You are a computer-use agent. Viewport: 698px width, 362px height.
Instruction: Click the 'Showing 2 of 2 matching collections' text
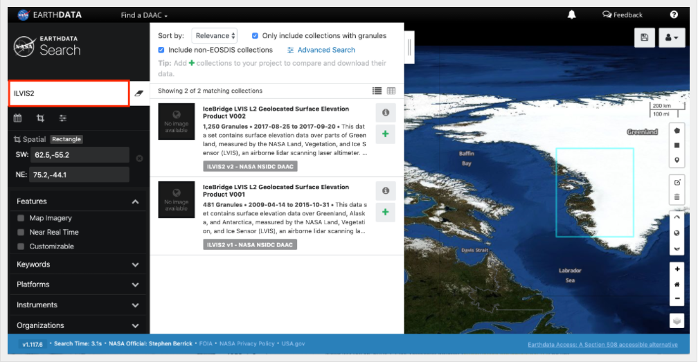coord(210,91)
